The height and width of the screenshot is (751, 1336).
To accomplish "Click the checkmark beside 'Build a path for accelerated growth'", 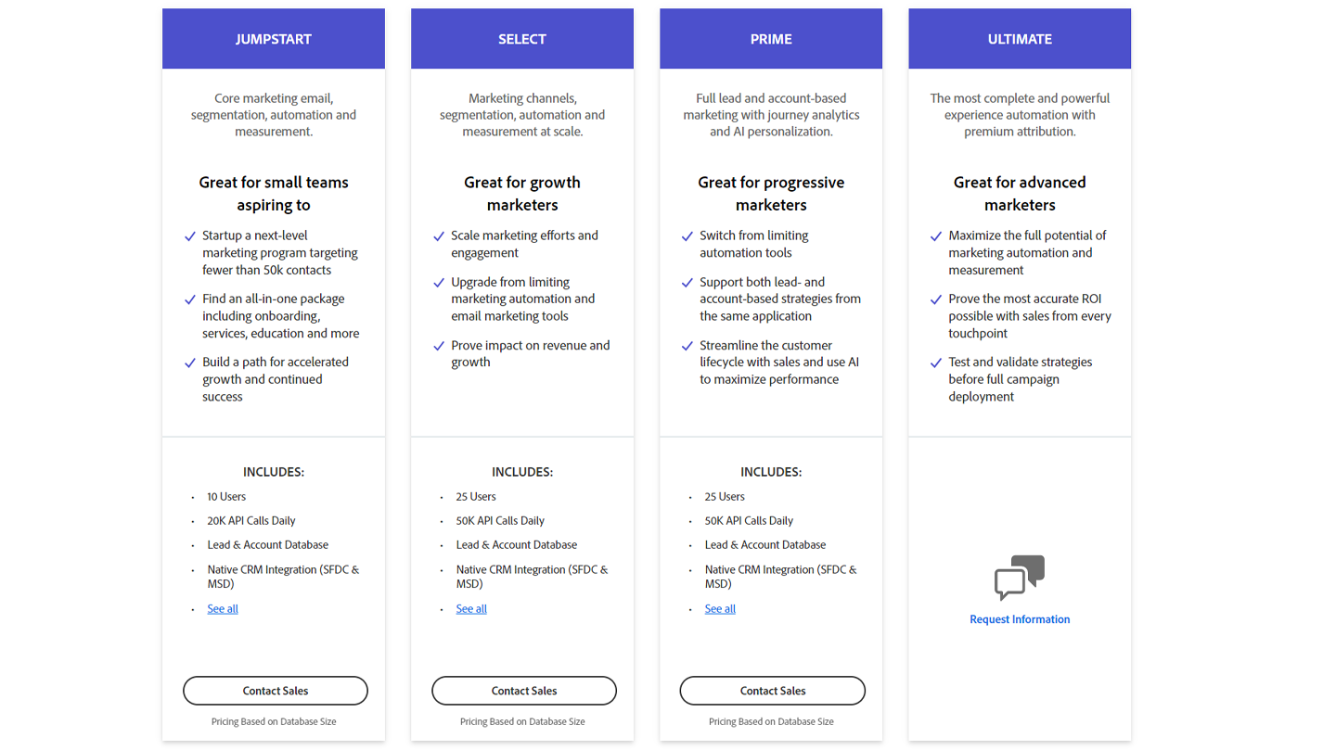I will [x=190, y=363].
